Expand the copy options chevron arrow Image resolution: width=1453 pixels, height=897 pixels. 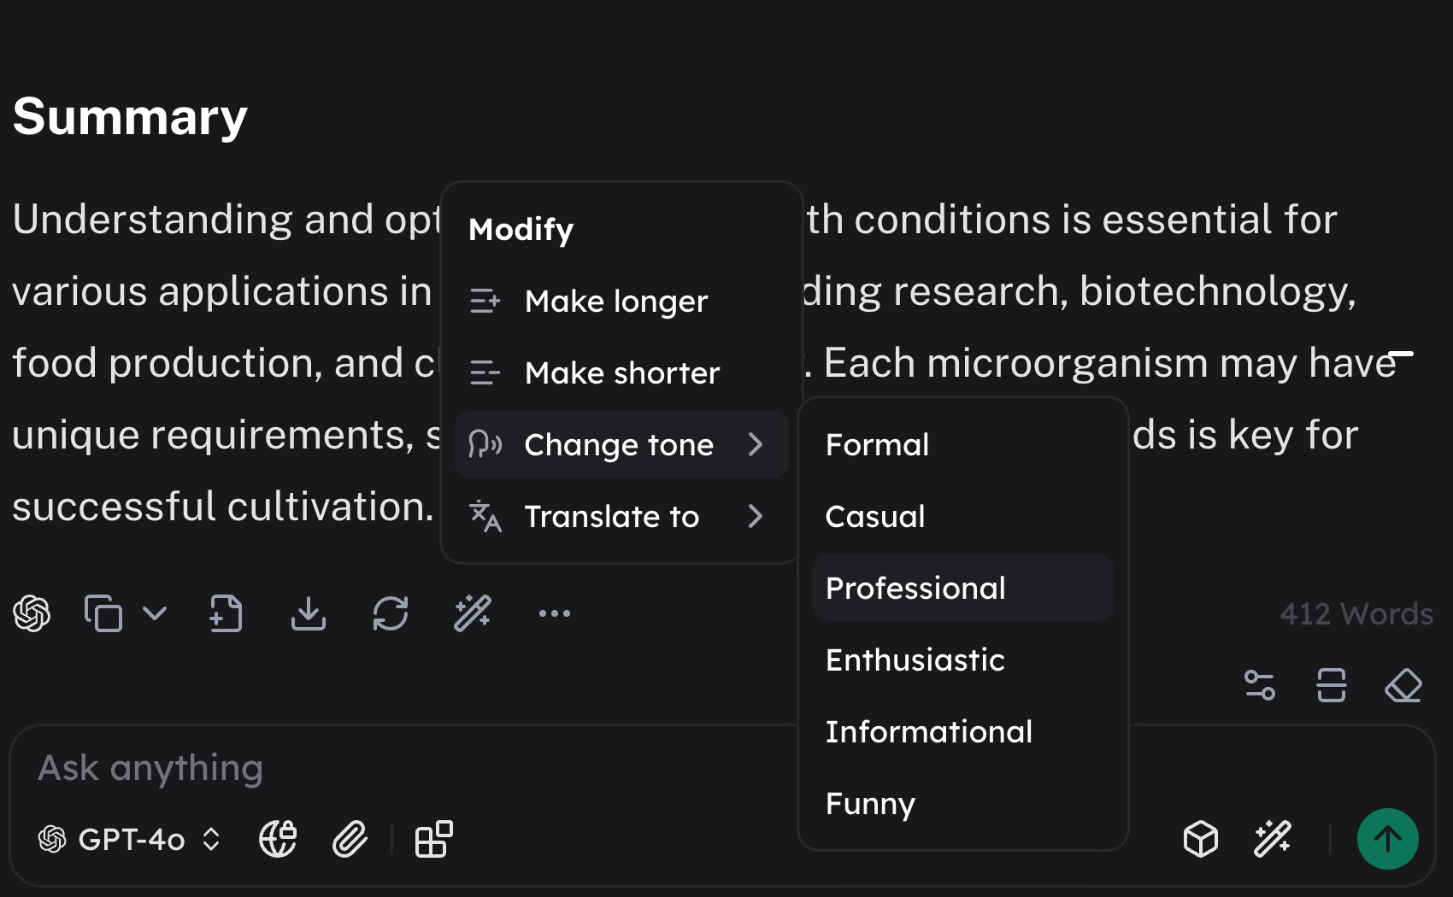point(155,613)
